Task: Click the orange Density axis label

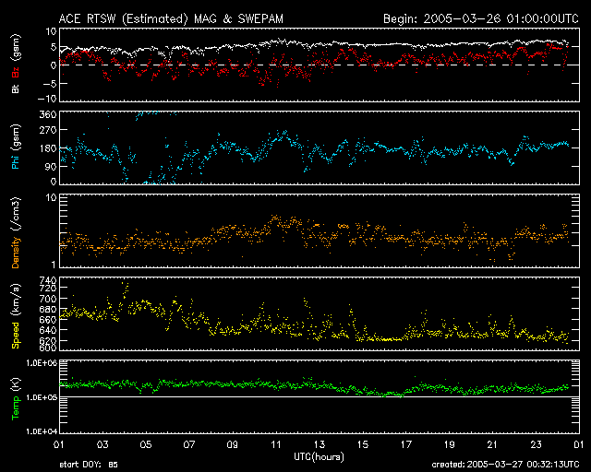Action: tap(16, 240)
